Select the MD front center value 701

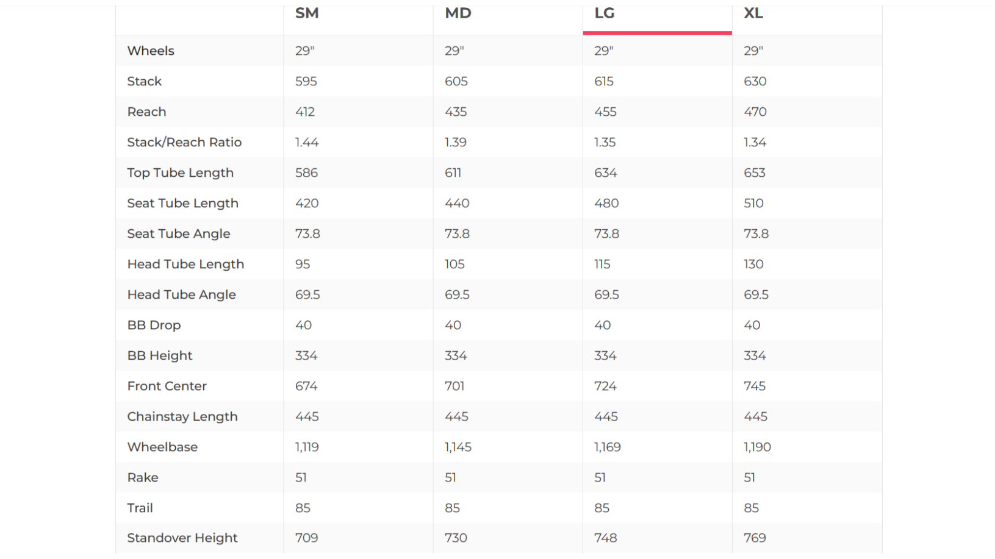point(454,386)
